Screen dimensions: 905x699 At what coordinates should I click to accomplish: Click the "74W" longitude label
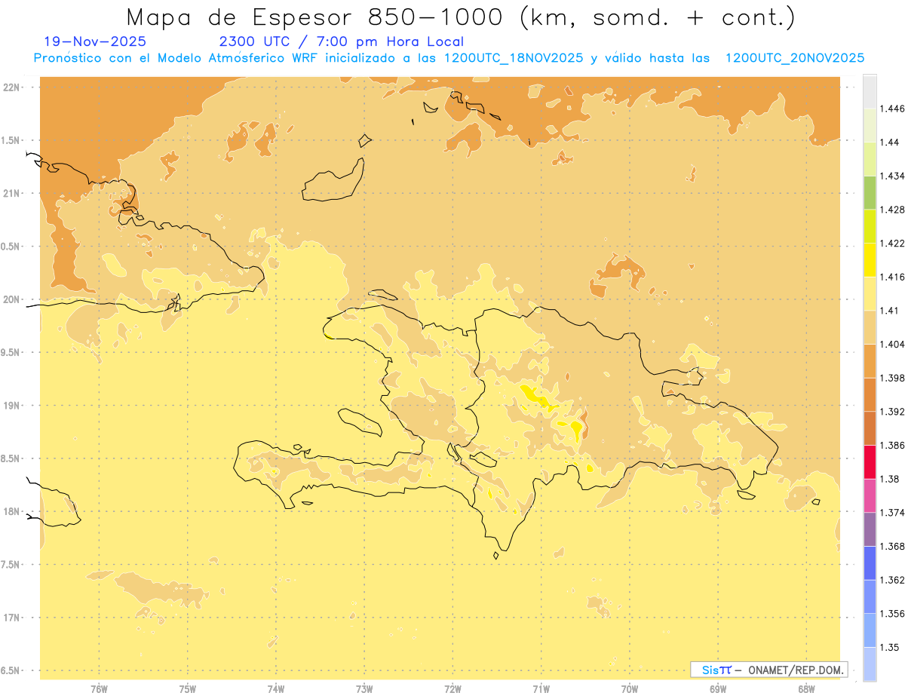[x=275, y=689]
